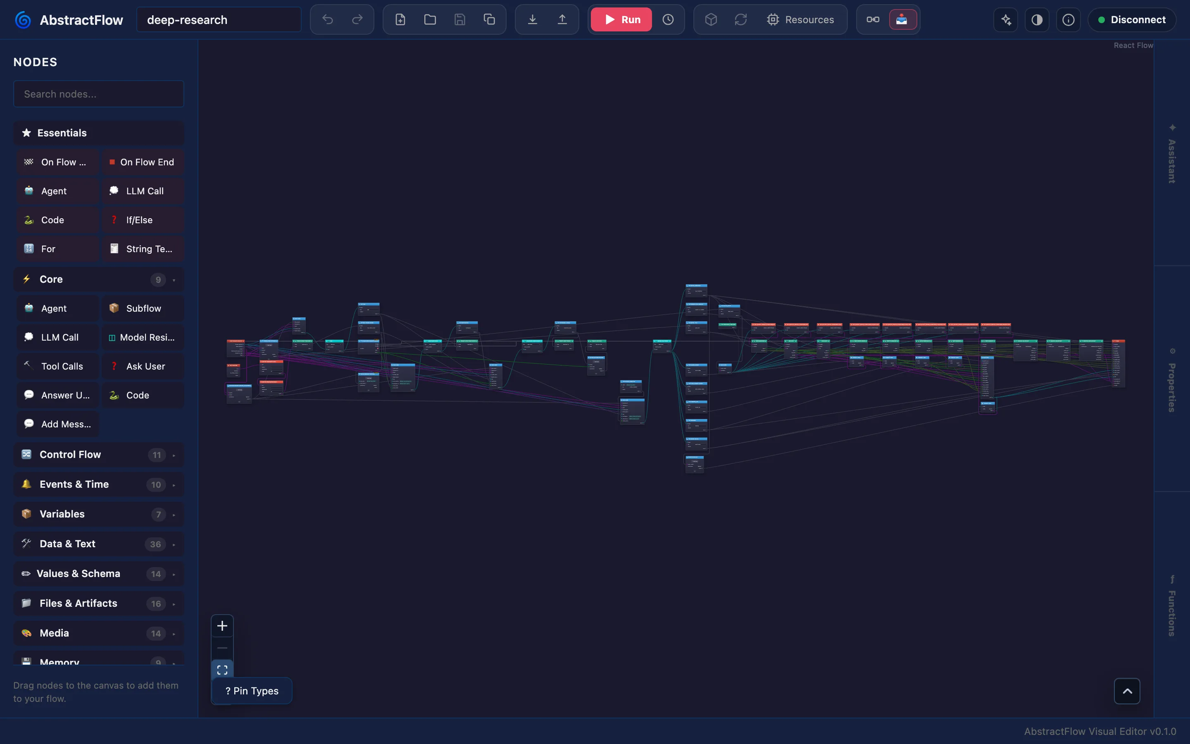This screenshot has height=744, width=1190.
Task: Expand the Media category
Action: pyautogui.click(x=99, y=633)
